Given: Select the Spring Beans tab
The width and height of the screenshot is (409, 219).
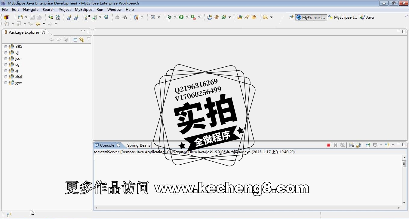Looking at the screenshot, I should pyautogui.click(x=138, y=145).
